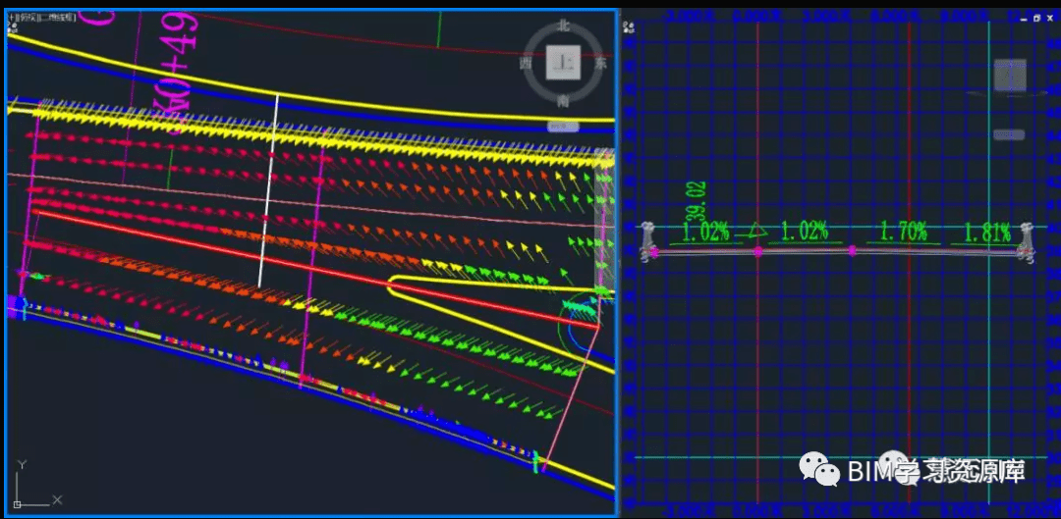Select the white section sample line

tap(268, 190)
